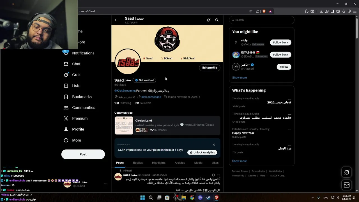Click the Brave Rewards triangle icon

pos(270,11)
